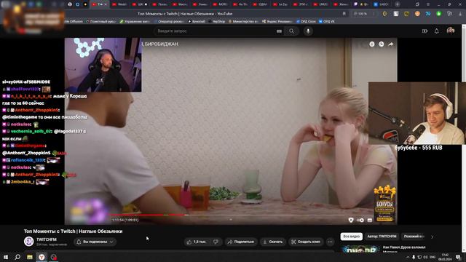Screen dimensions: 466x262
Task: Click the taskbar clock and date
Action: [445, 257]
